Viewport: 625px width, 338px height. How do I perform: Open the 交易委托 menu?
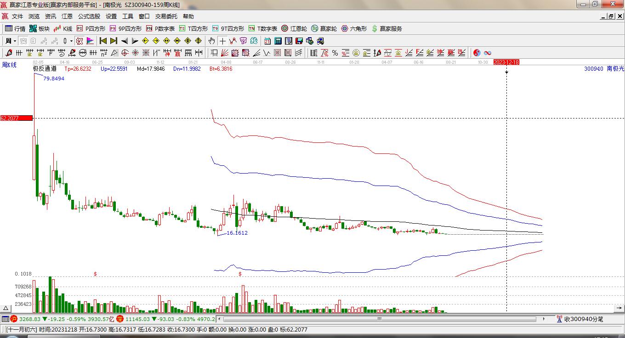click(x=166, y=17)
